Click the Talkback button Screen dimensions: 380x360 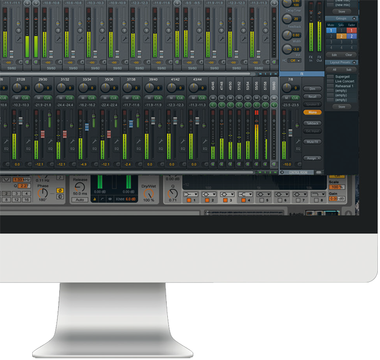(x=312, y=124)
